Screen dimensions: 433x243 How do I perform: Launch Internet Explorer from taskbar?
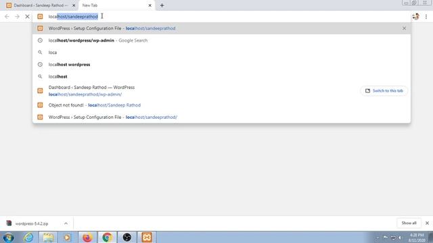click(x=28, y=237)
